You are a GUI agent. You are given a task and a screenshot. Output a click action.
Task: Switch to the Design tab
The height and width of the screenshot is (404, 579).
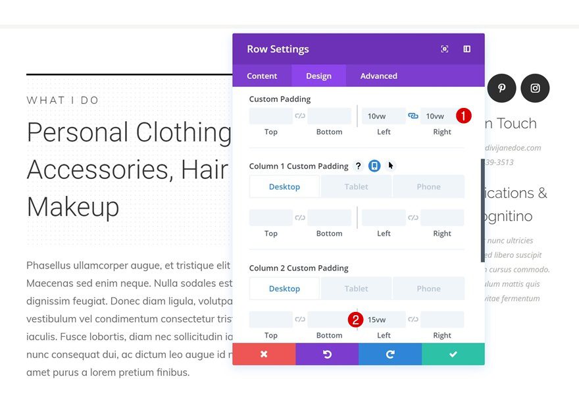coord(318,76)
